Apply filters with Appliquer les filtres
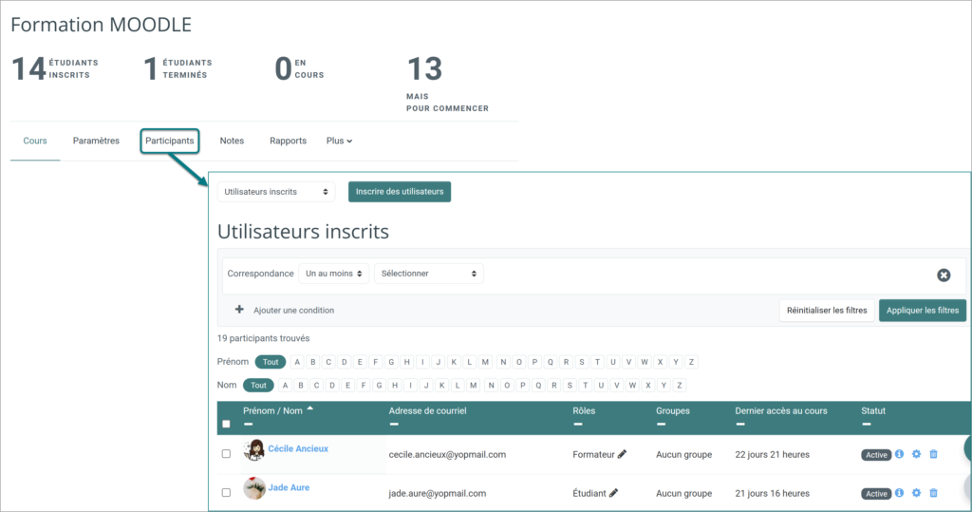Image resolution: width=972 pixels, height=512 pixels. (923, 311)
